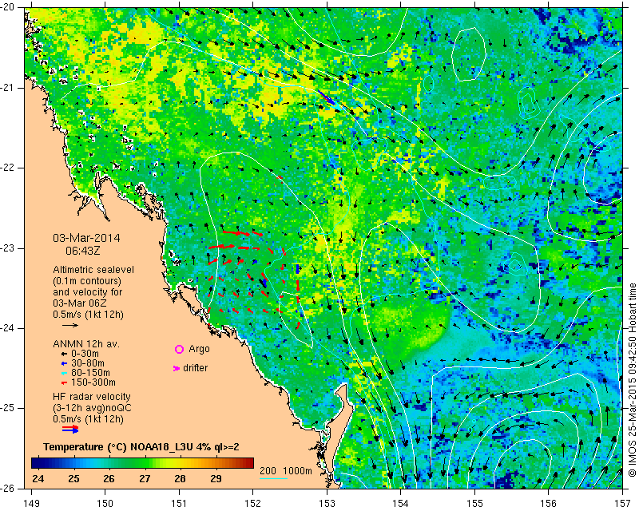Click the latitude axis label "-24"

[8, 328]
